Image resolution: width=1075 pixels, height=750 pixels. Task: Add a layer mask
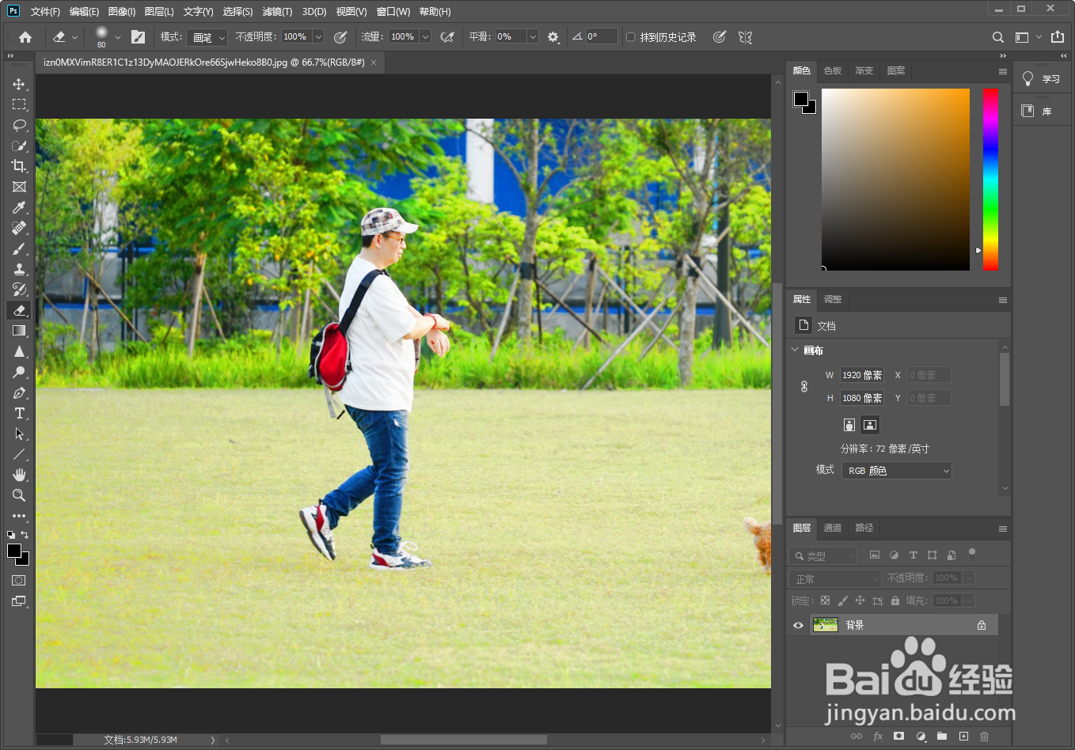(x=899, y=737)
